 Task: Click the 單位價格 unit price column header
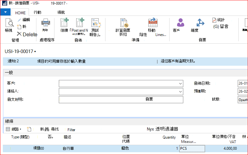[x=224, y=139]
